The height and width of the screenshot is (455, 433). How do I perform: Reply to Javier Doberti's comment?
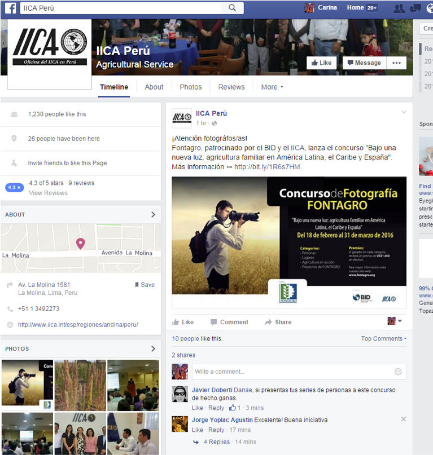click(216, 408)
